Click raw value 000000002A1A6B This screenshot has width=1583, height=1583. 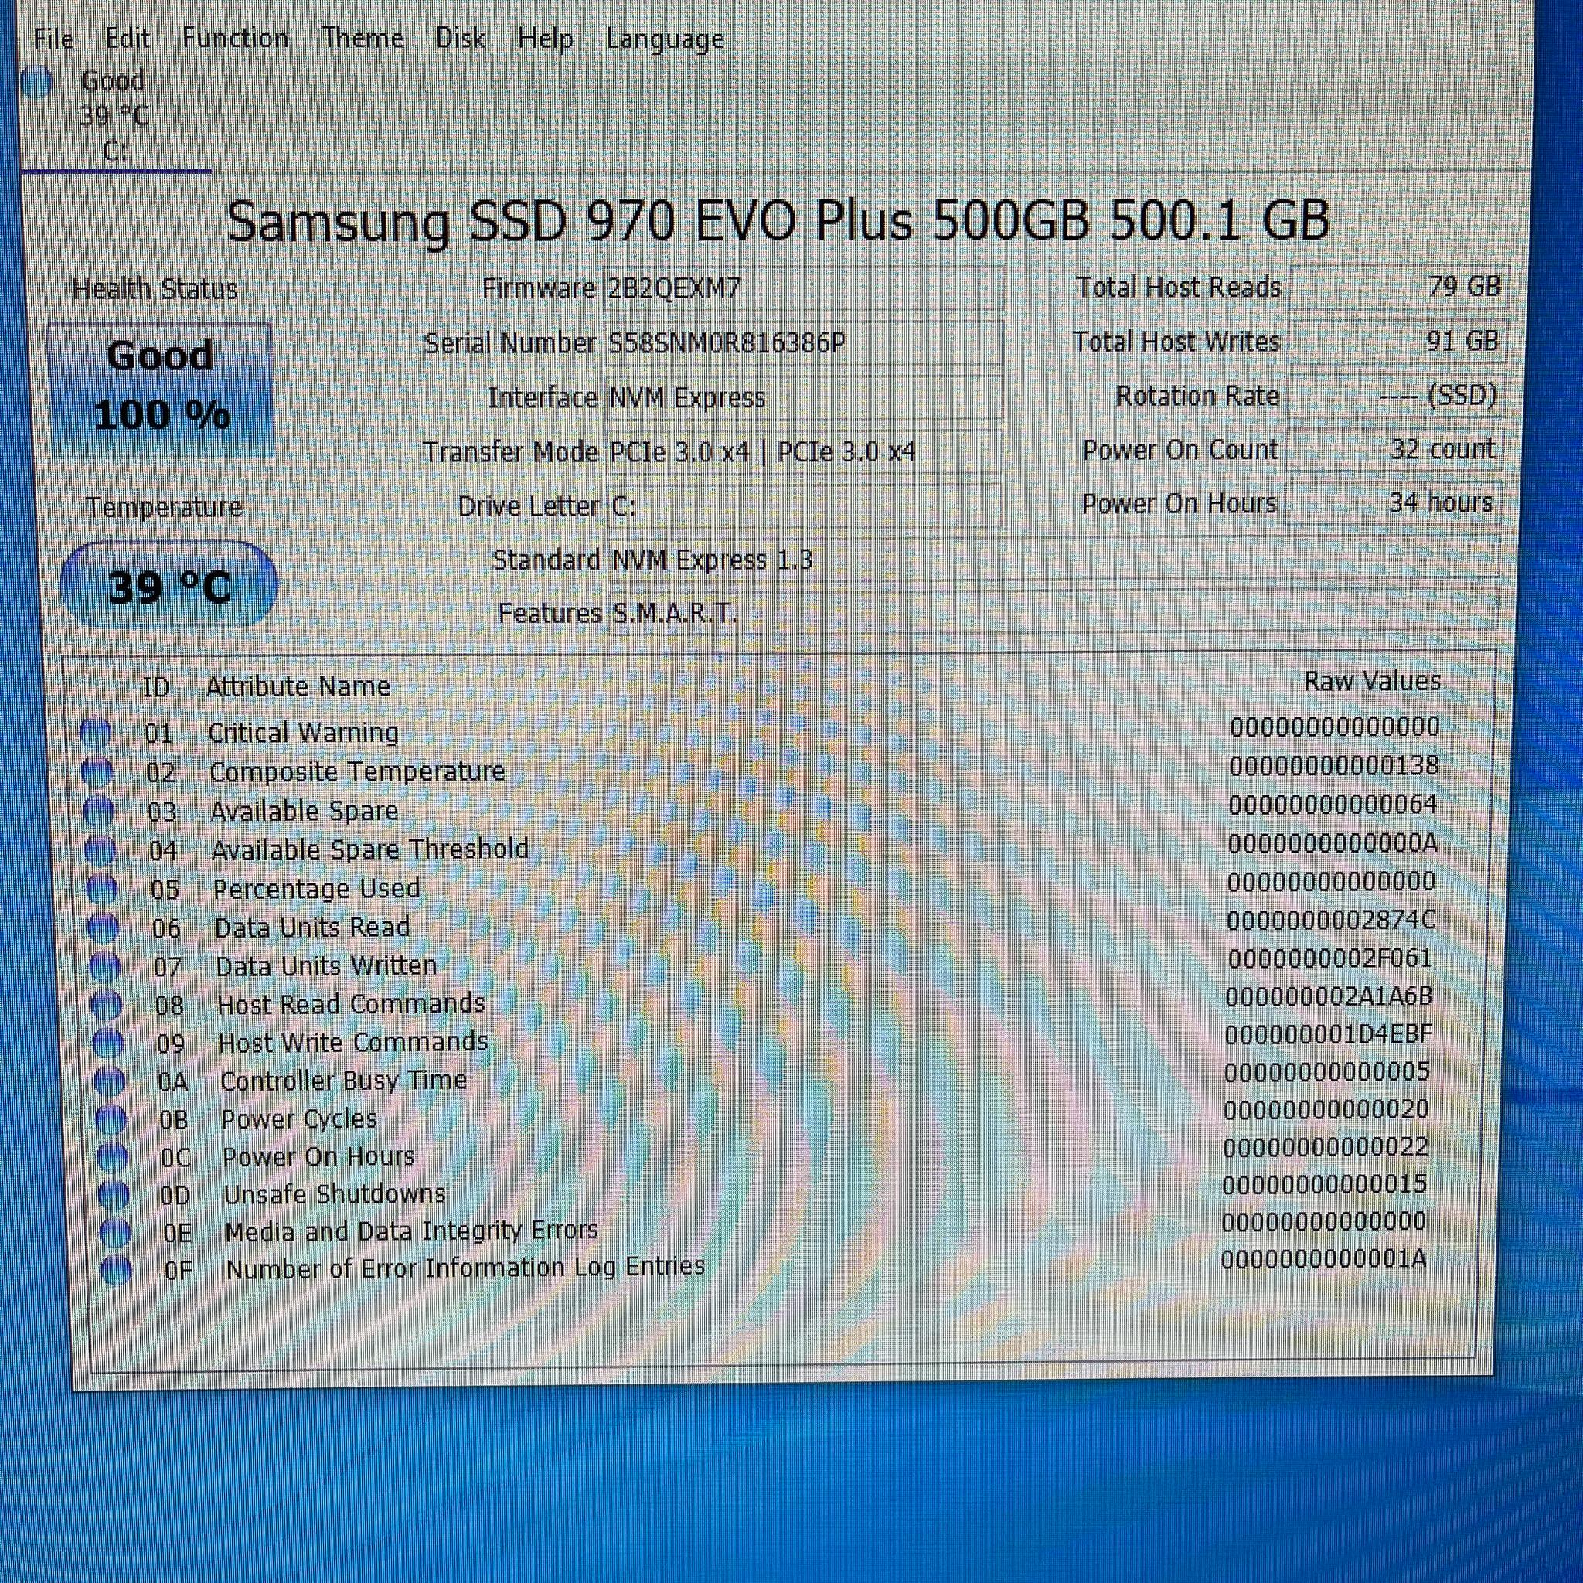pos(1329,996)
